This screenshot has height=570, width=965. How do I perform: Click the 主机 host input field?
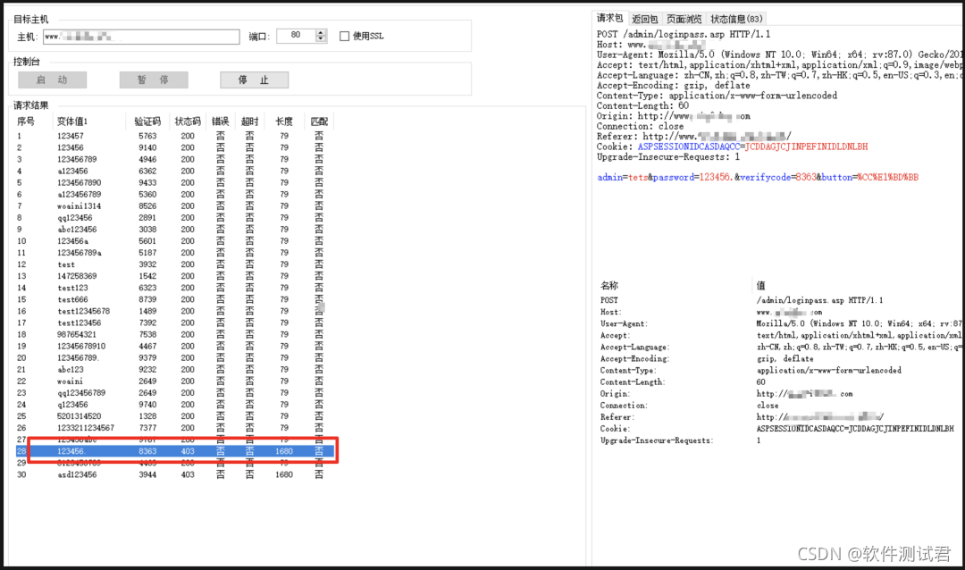click(x=141, y=37)
